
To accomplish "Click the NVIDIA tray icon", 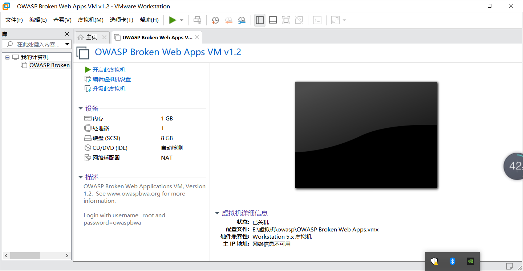I will point(471,261).
